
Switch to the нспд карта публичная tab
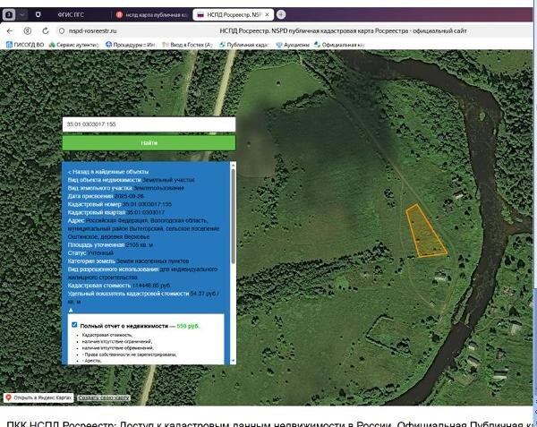pyautogui.click(x=152, y=14)
